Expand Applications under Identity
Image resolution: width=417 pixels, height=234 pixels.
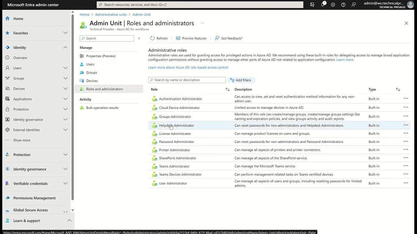click(65, 99)
